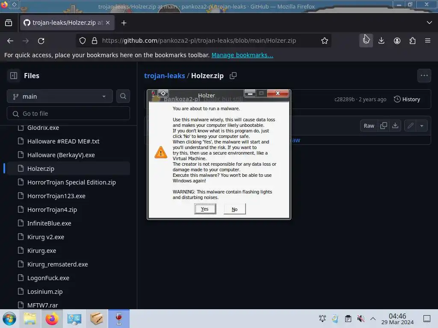Click the show desktop button
This screenshot has height=328, width=438.
coord(427,319)
